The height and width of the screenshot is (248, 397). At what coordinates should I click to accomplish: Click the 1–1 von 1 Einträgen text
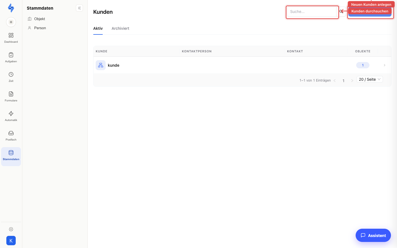point(315,80)
